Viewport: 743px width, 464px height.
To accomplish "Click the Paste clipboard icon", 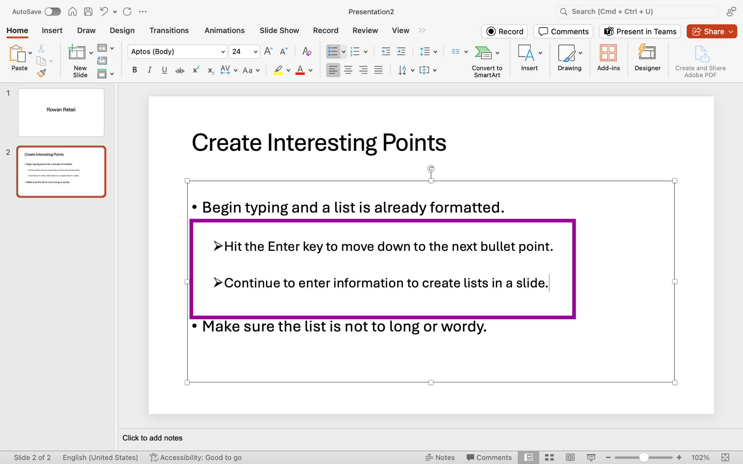I will [x=17, y=54].
